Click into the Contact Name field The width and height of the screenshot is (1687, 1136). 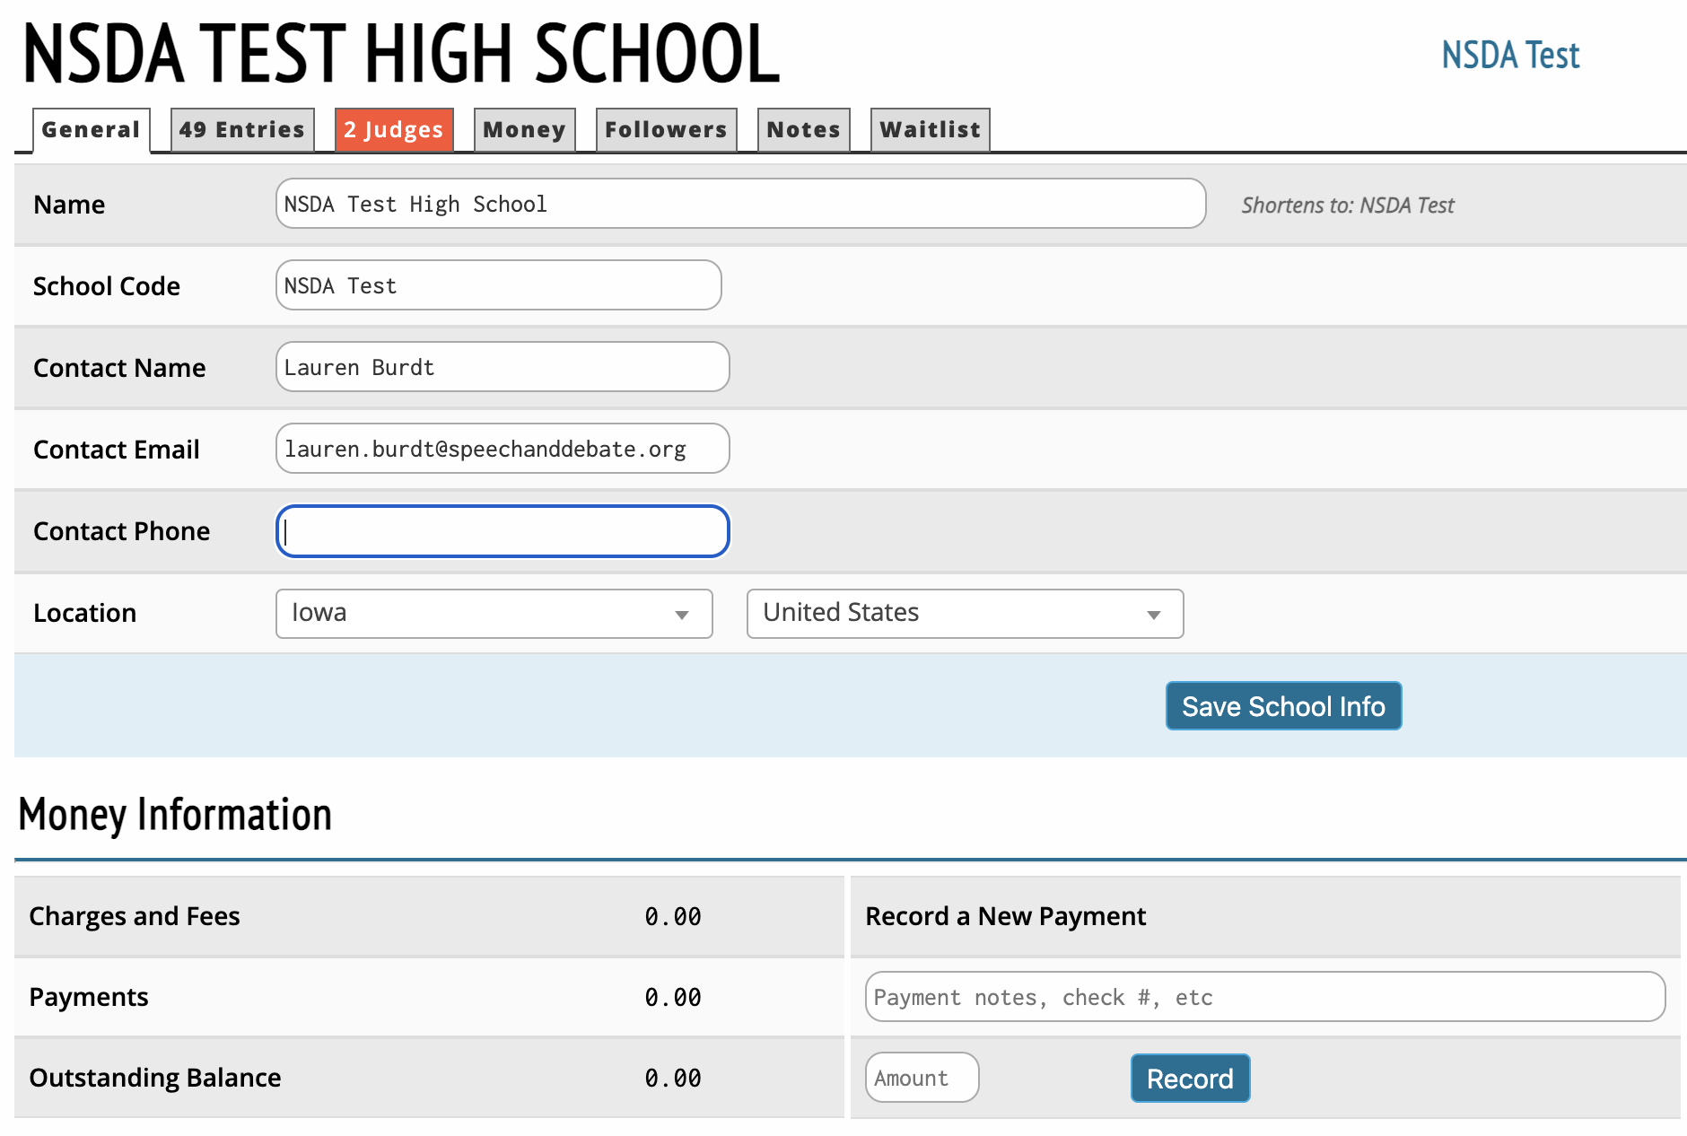pos(503,367)
